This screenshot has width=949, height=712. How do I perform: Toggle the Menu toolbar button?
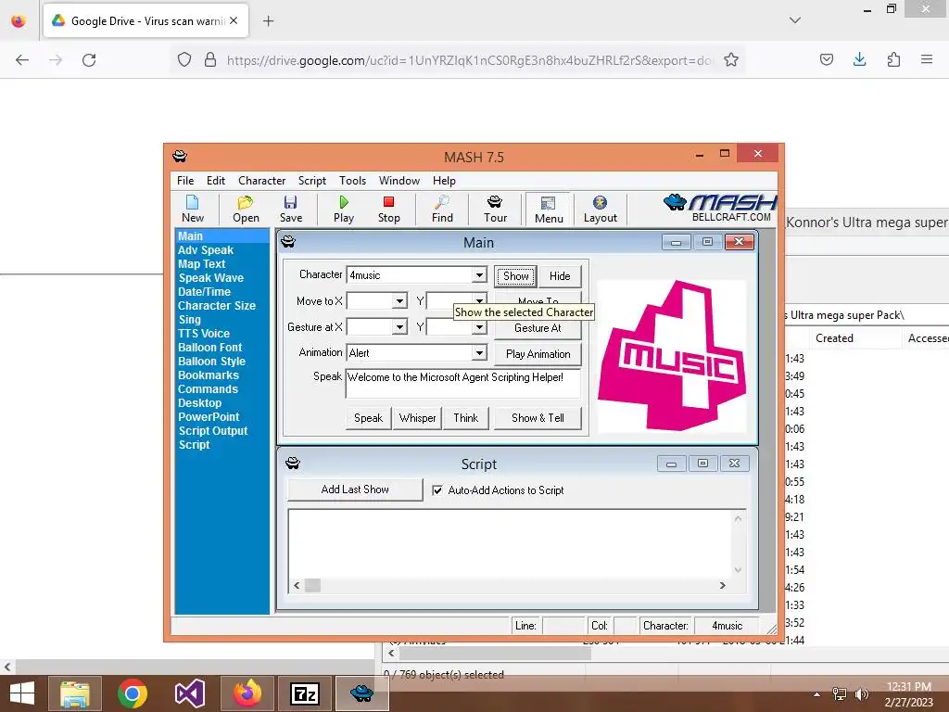point(549,210)
